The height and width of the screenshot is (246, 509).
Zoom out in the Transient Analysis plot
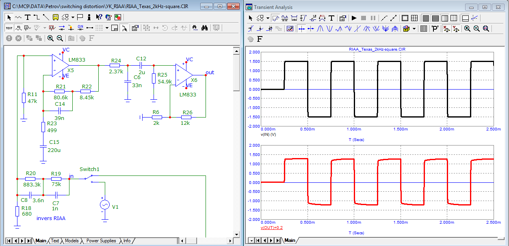pyautogui.click(x=477, y=29)
